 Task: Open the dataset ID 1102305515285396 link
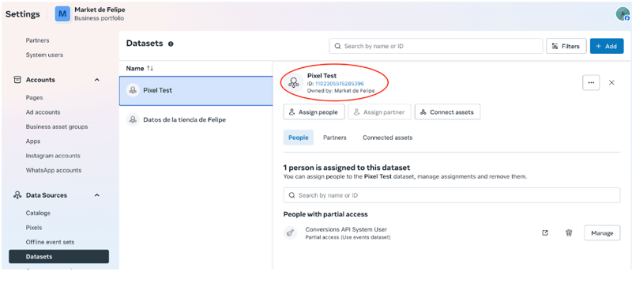click(x=340, y=84)
